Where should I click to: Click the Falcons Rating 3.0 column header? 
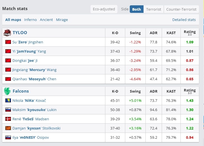coord(190,91)
